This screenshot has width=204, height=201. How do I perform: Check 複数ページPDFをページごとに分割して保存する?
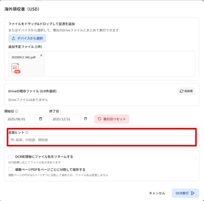pyautogui.click(x=10, y=169)
